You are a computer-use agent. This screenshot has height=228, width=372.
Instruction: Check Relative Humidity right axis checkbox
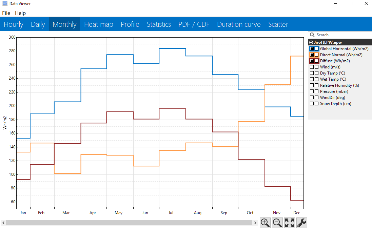coord(317,85)
